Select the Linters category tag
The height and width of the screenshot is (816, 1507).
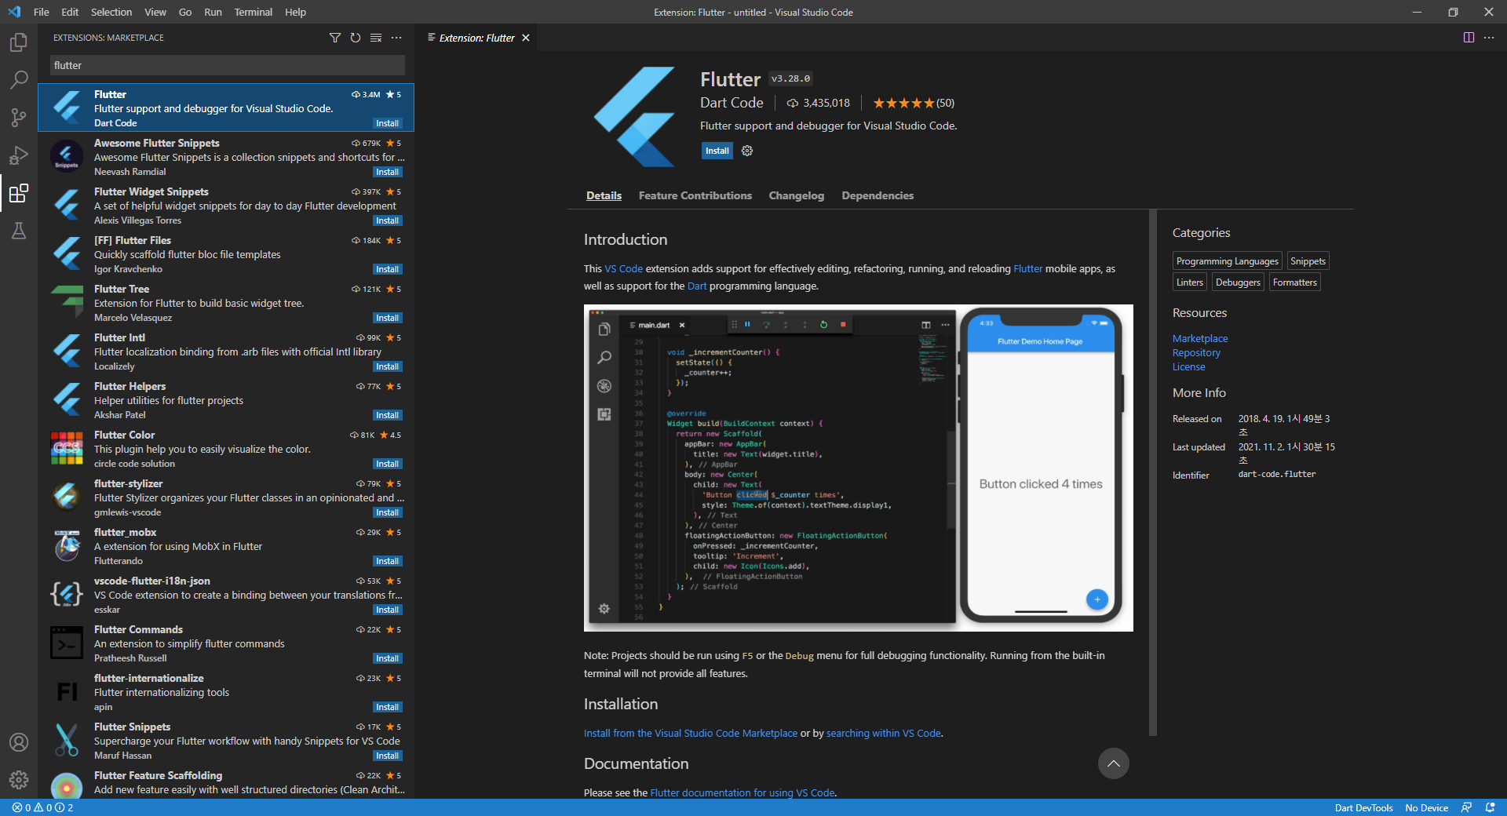click(1189, 282)
